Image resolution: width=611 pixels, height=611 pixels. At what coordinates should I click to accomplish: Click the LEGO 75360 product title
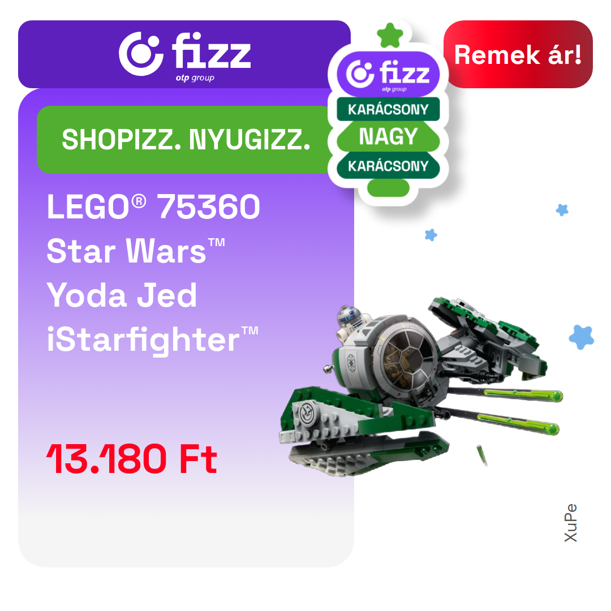pyautogui.click(x=153, y=206)
